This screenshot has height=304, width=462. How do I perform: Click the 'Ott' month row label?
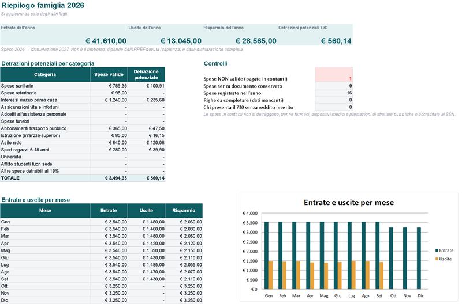click(x=4, y=286)
